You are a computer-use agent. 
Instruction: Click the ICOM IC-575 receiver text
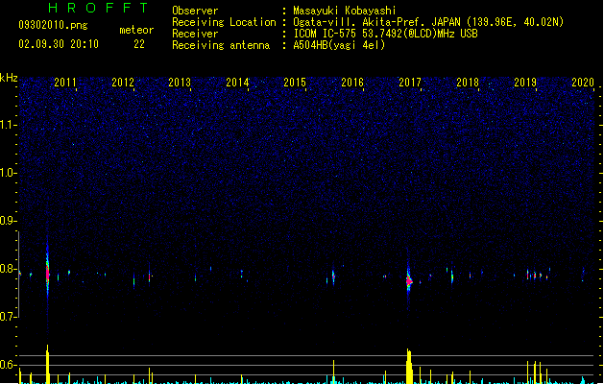click(x=385, y=34)
